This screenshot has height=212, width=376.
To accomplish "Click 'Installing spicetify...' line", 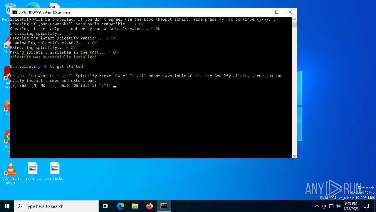I will [37, 34].
